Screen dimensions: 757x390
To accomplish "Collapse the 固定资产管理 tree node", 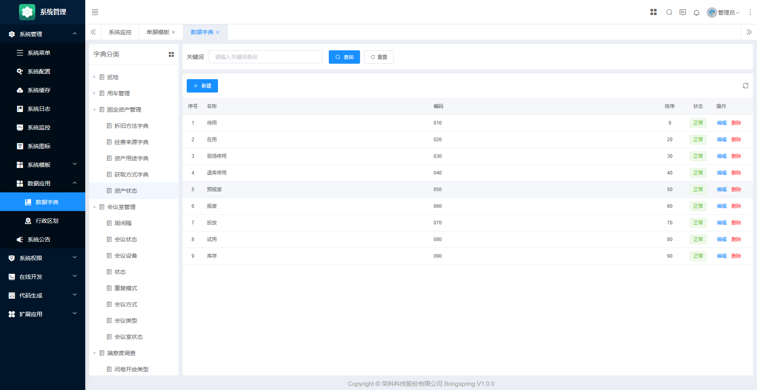I will (x=95, y=110).
